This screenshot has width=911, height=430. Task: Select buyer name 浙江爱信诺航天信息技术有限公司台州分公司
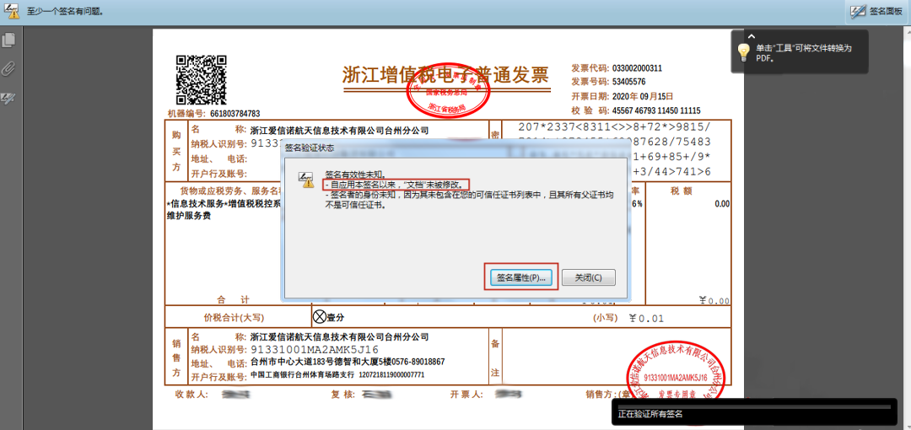tap(339, 130)
